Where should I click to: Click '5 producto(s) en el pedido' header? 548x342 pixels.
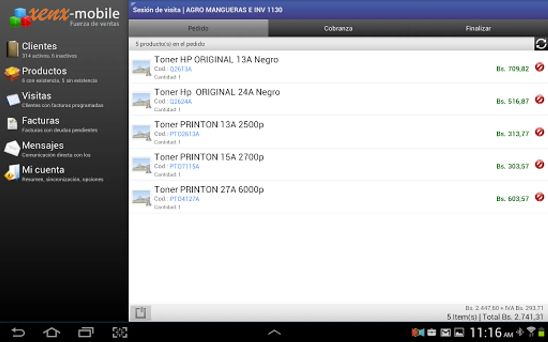pyautogui.click(x=170, y=44)
